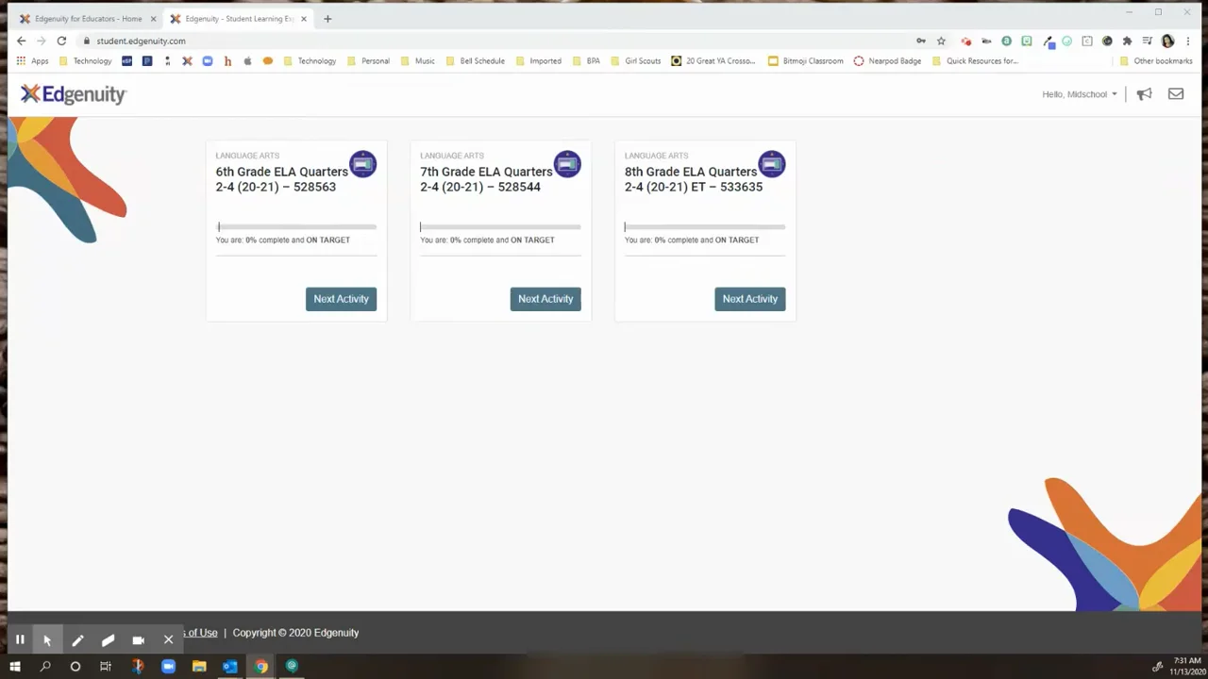Image resolution: width=1208 pixels, height=679 pixels.
Task: Open the 7th Grade ELA Quarters course title
Action: tap(486, 179)
